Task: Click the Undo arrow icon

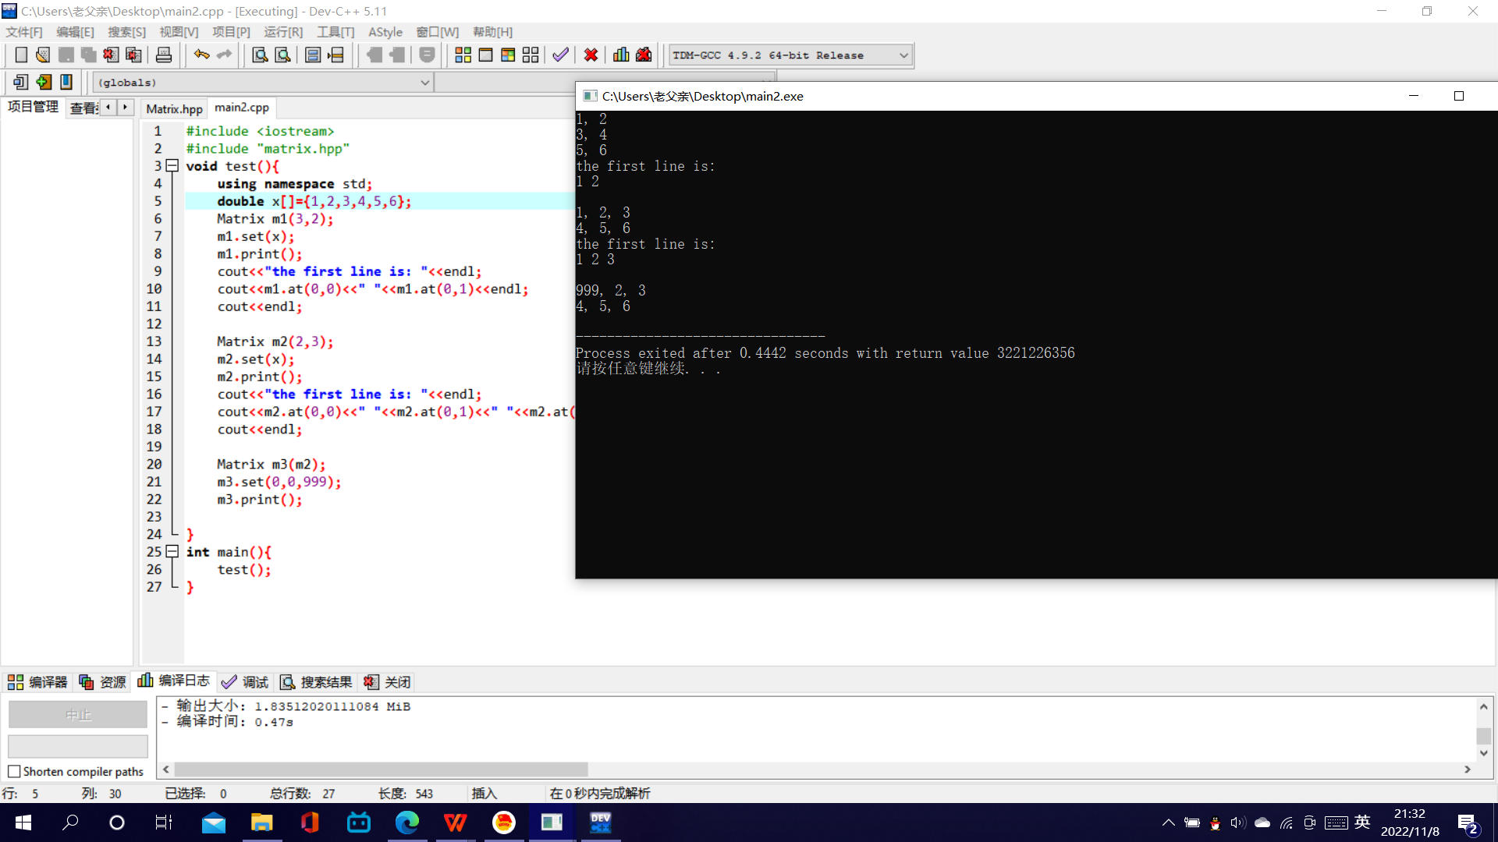Action: click(x=201, y=55)
